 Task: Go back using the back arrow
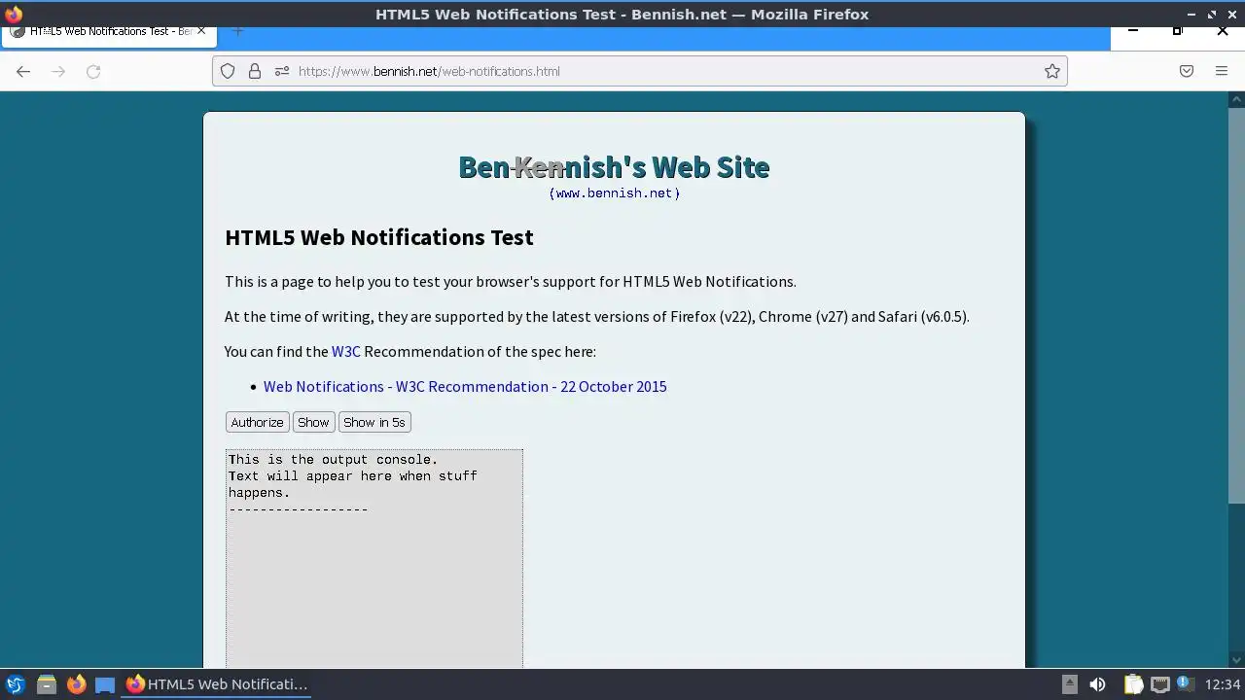23,71
